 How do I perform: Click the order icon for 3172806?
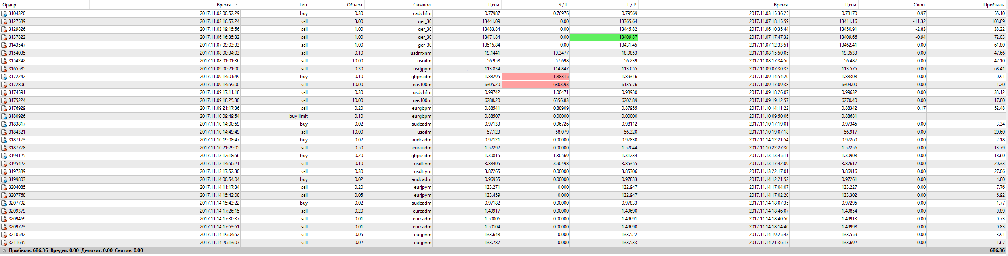tap(4, 85)
